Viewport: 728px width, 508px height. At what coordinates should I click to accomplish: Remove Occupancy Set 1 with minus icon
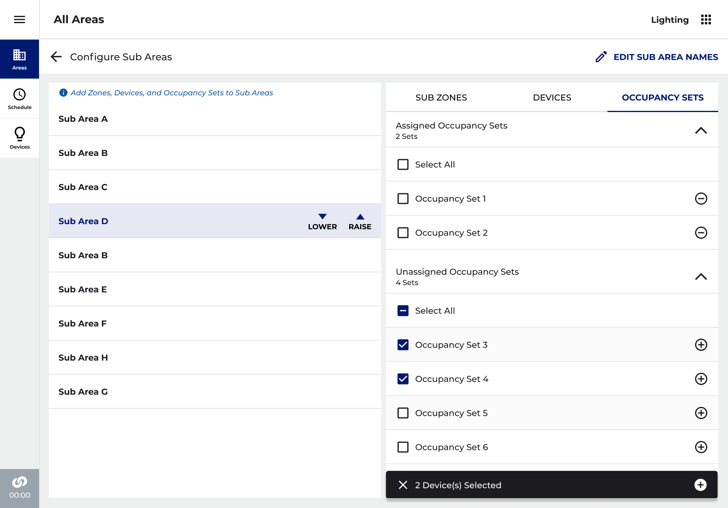[701, 199]
